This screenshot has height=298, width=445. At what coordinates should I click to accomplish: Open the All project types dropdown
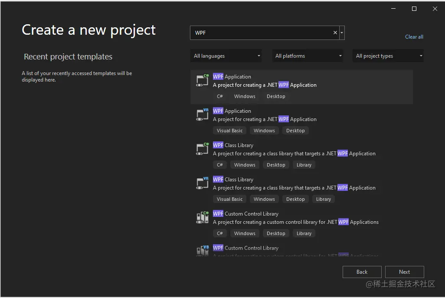(x=389, y=56)
